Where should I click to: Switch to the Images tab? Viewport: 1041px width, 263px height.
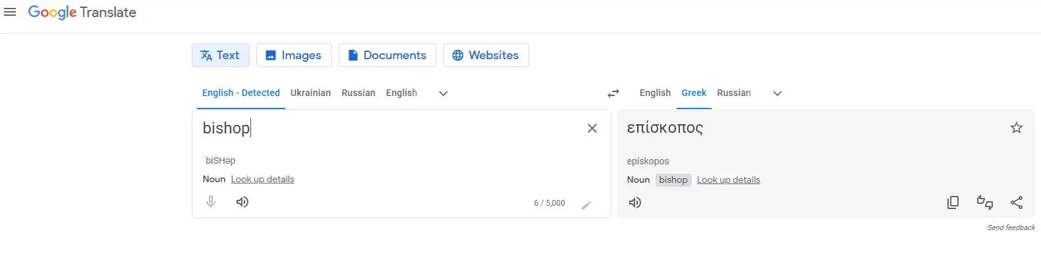pyautogui.click(x=294, y=55)
